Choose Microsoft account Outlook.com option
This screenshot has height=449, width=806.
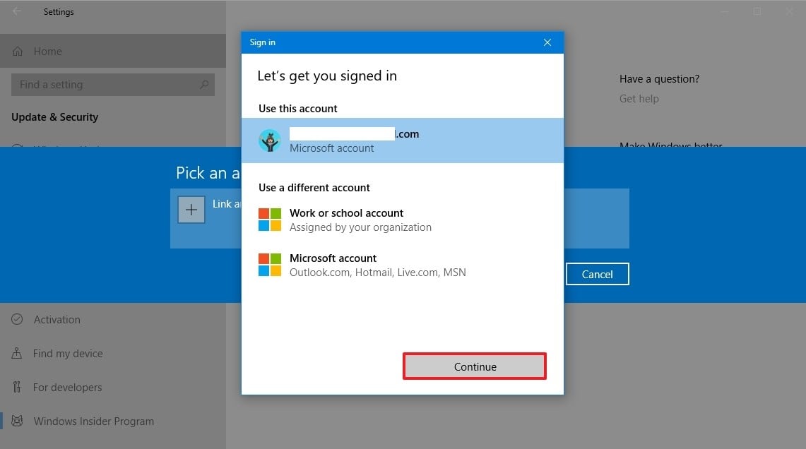click(x=377, y=265)
